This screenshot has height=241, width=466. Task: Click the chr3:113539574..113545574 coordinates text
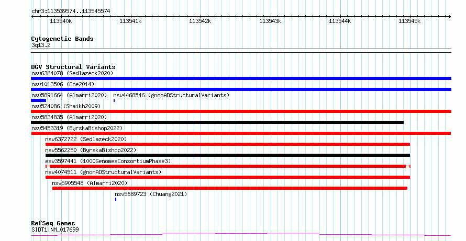(71, 12)
